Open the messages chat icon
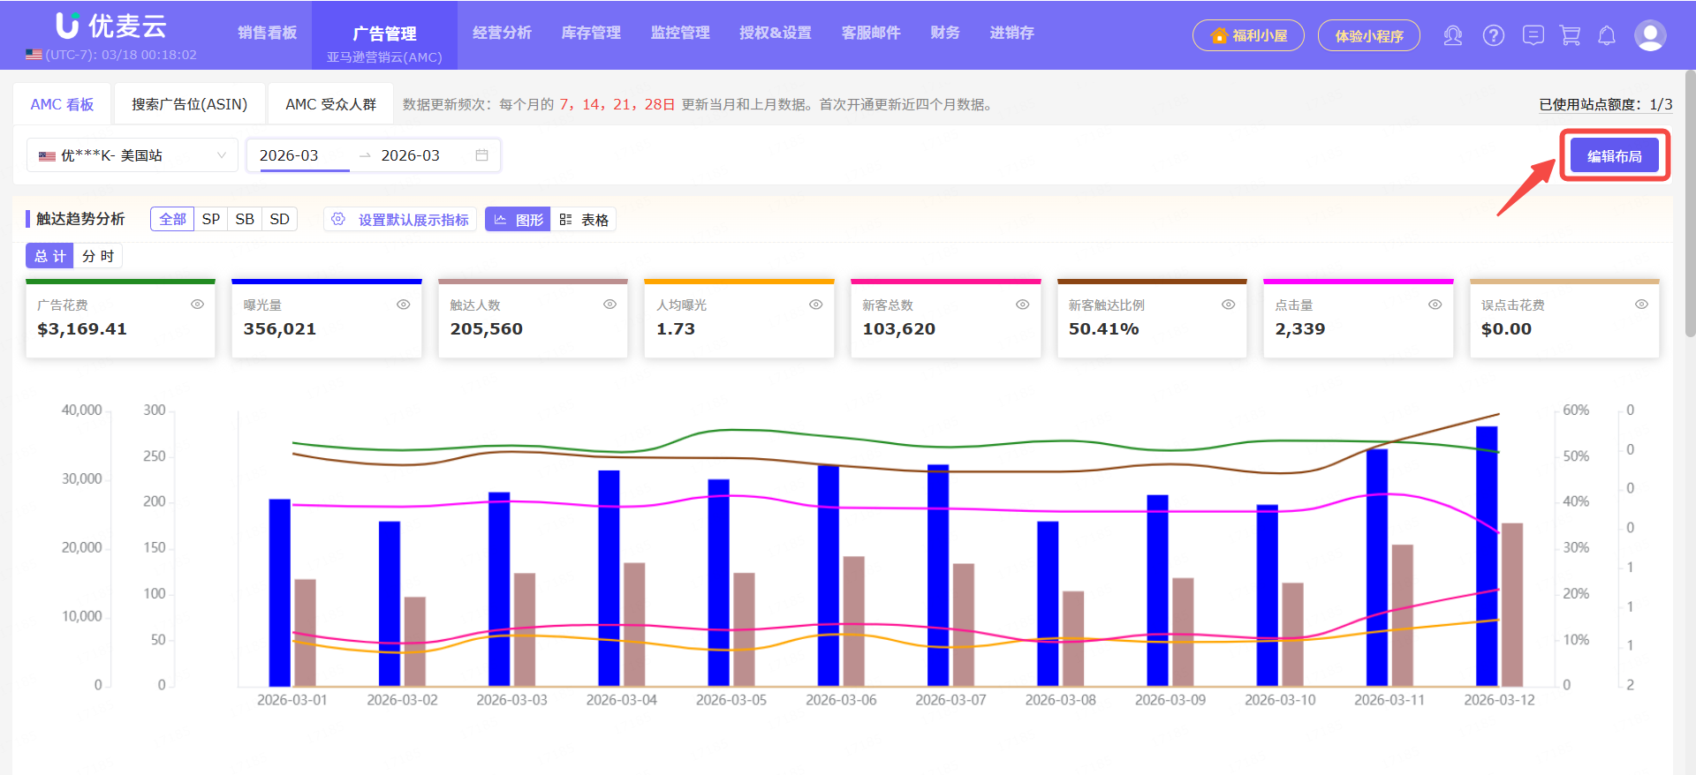Screen dimensions: 1696x775 [1533, 35]
